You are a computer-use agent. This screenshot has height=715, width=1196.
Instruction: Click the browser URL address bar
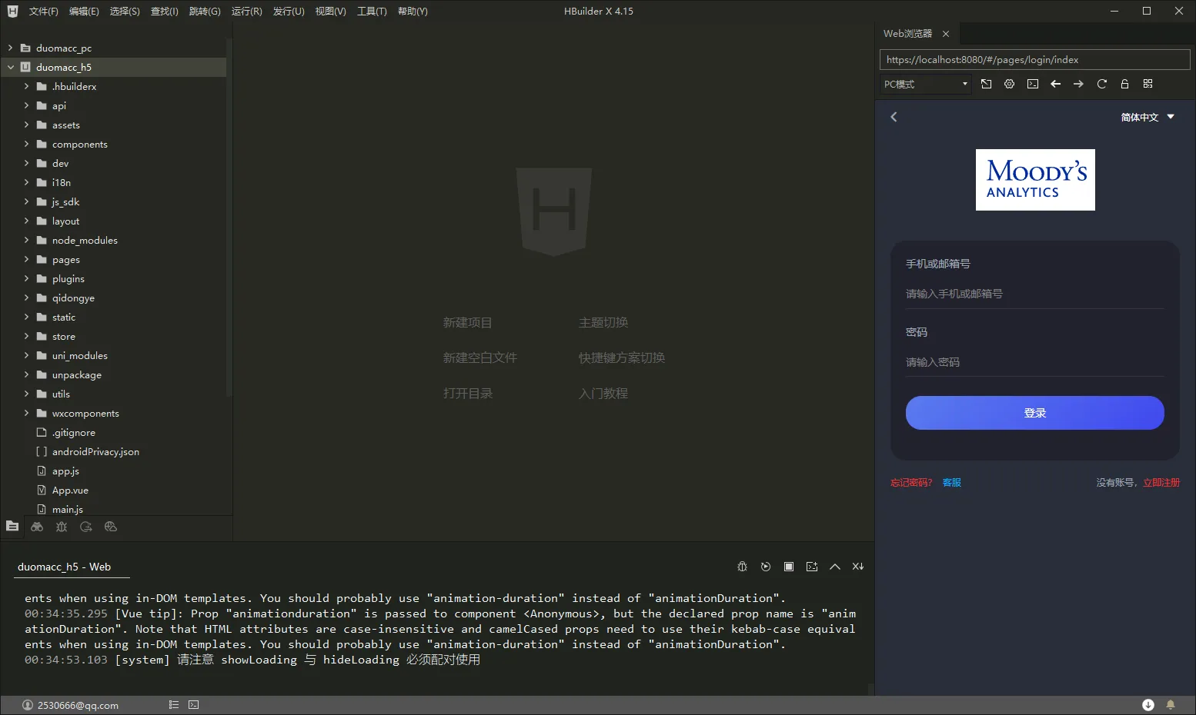tap(1034, 60)
